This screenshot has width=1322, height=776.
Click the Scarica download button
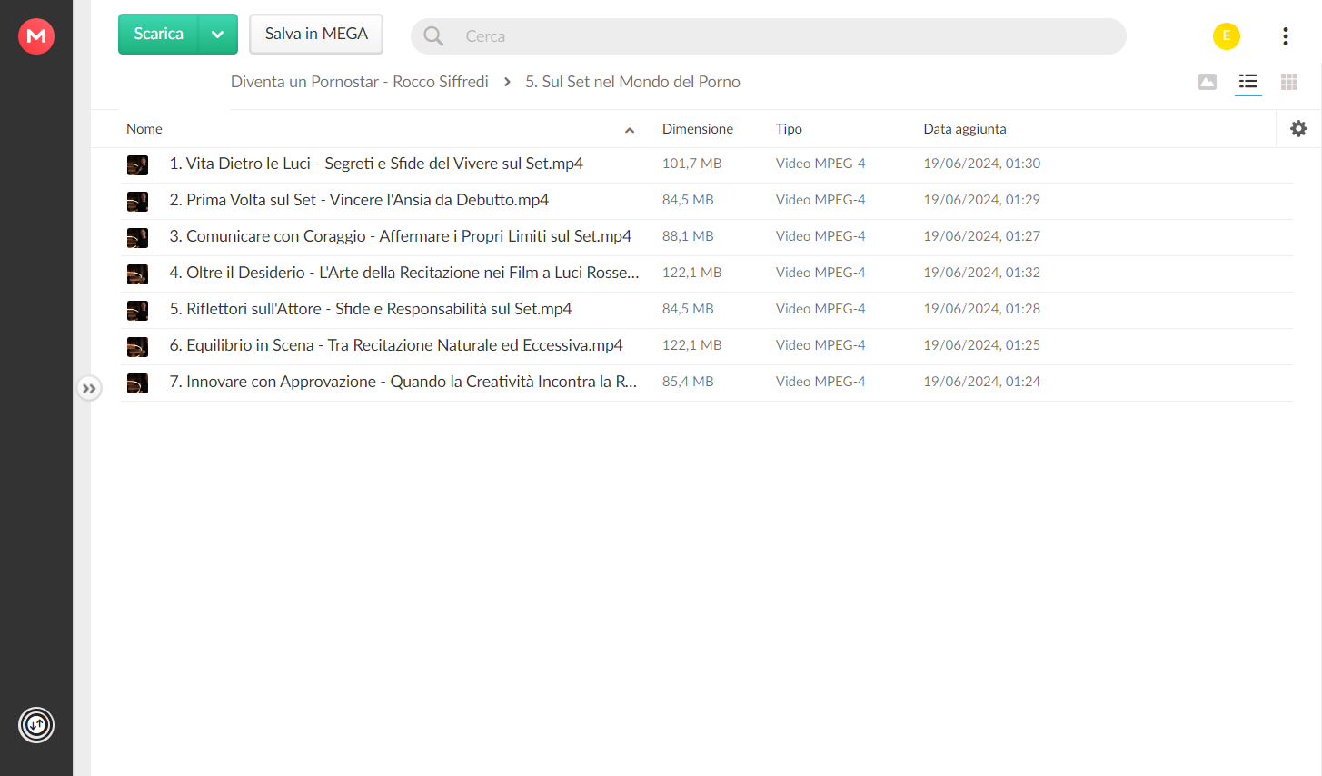point(159,35)
